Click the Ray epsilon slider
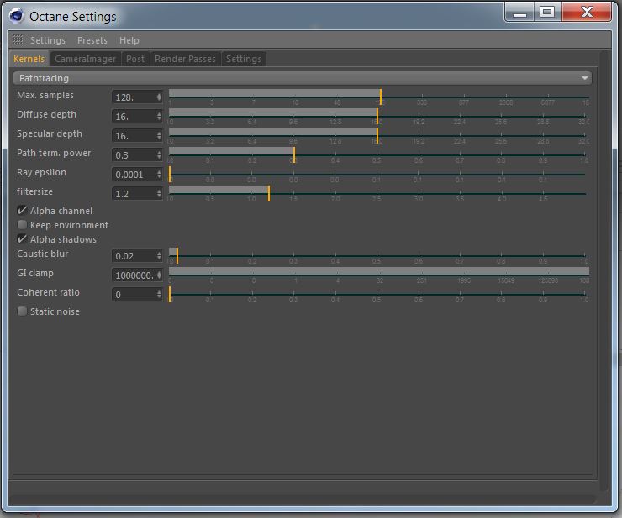The height and width of the screenshot is (518, 622). pyautogui.click(x=379, y=175)
